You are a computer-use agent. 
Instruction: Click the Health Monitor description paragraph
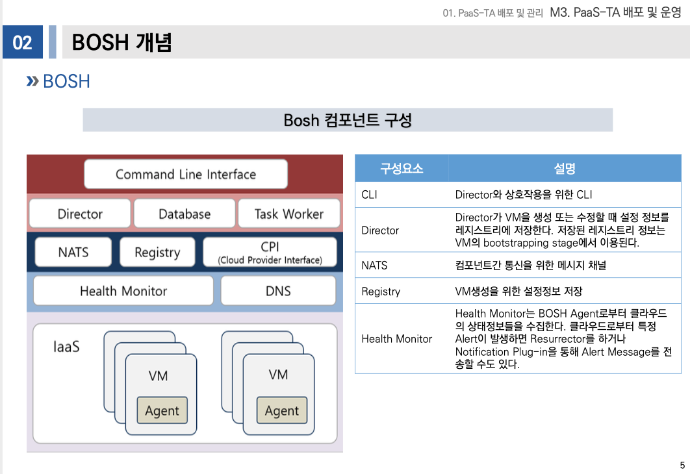tap(563, 338)
